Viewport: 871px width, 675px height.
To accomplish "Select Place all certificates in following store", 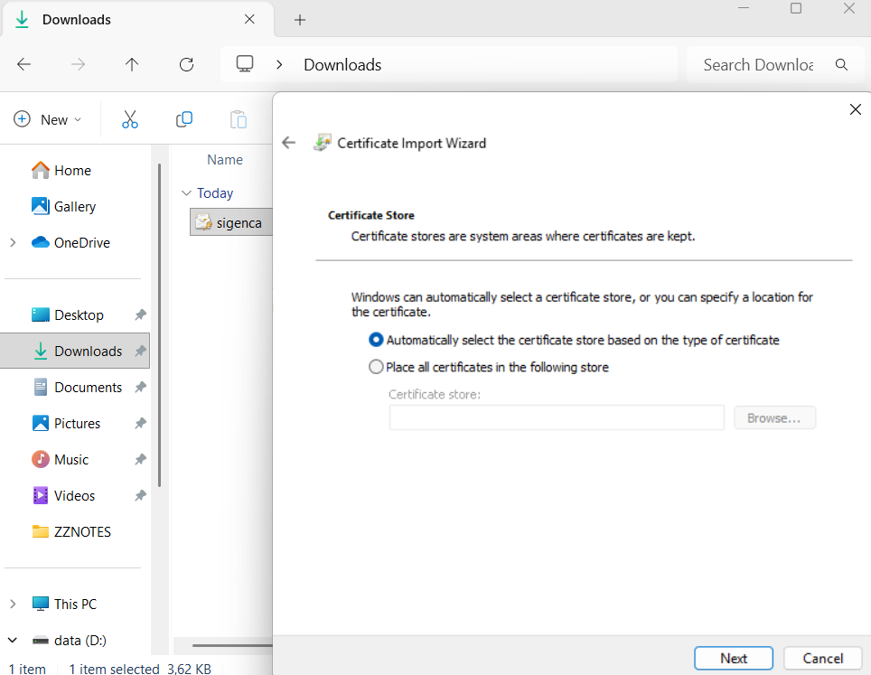I will 377,368.
